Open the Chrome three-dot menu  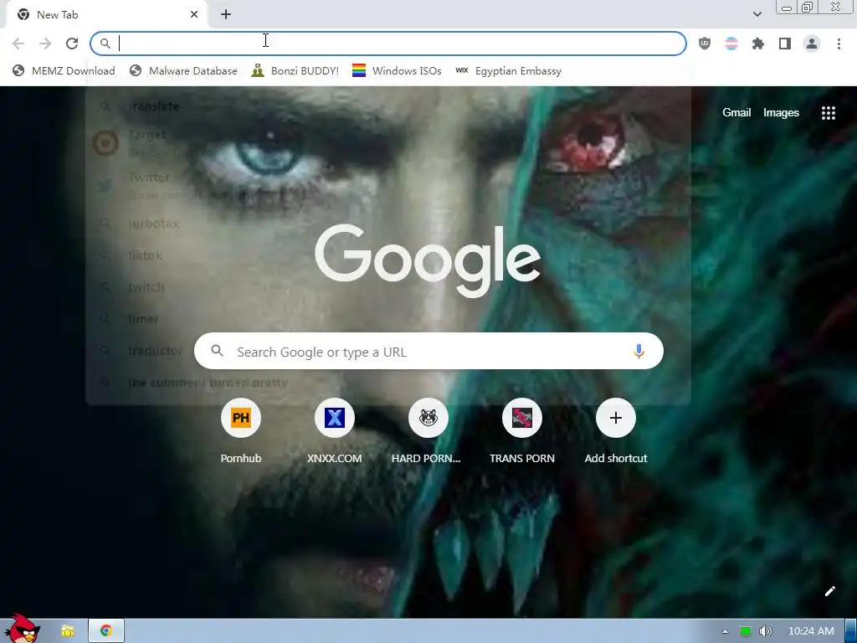point(839,44)
